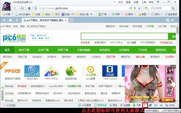
Task: Open the 软件分类 link in top bar
Action: tap(124, 26)
